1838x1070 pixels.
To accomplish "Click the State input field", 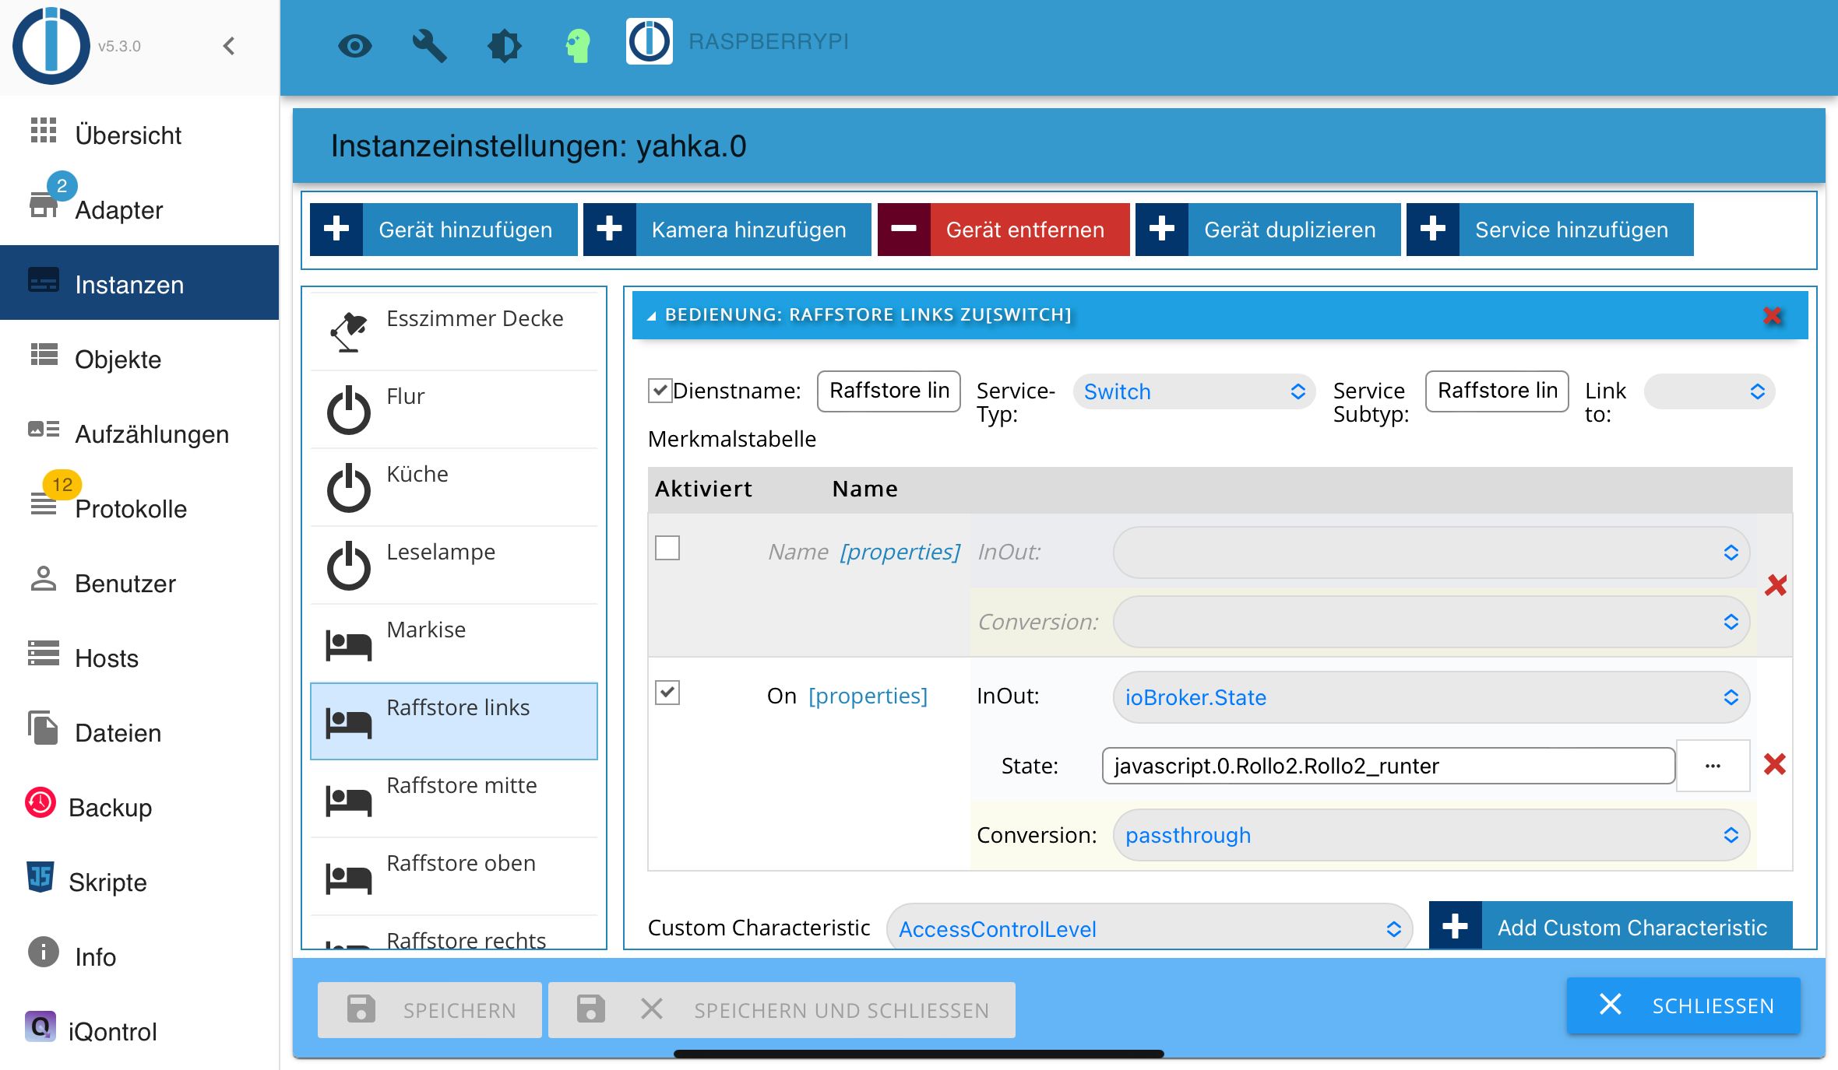I will point(1388,766).
